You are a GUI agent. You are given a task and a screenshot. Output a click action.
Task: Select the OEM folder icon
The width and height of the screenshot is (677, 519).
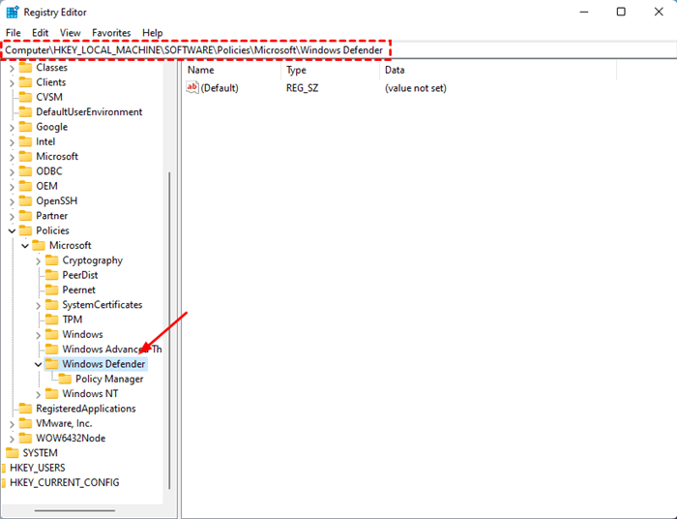pyautogui.click(x=25, y=186)
